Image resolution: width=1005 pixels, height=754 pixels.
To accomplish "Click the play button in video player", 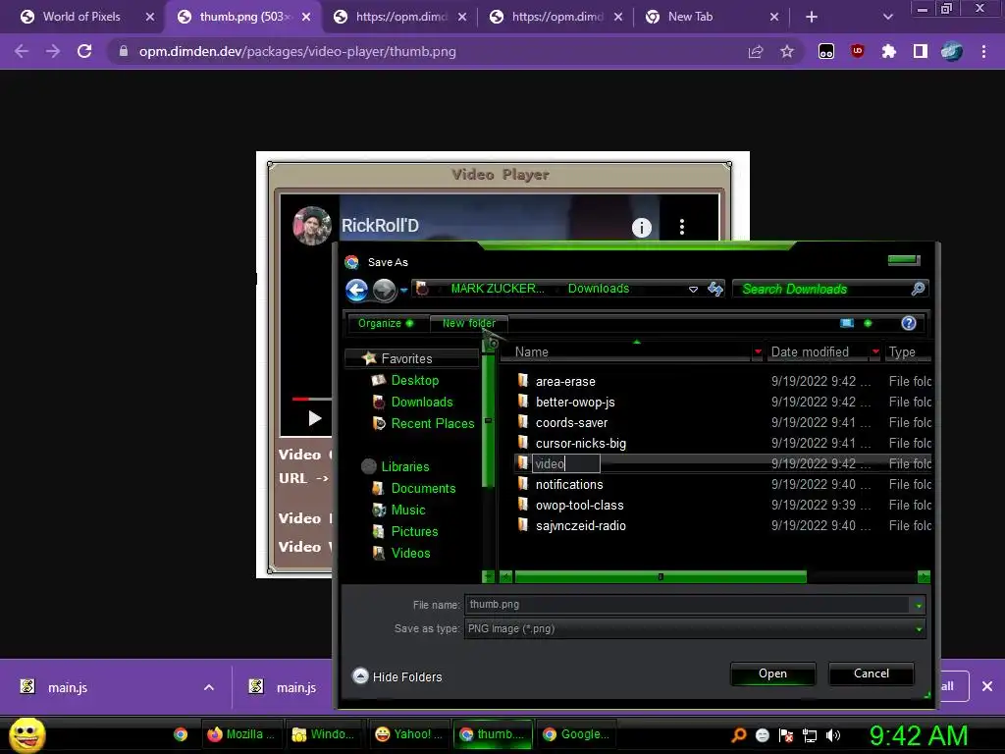I will pos(314,418).
